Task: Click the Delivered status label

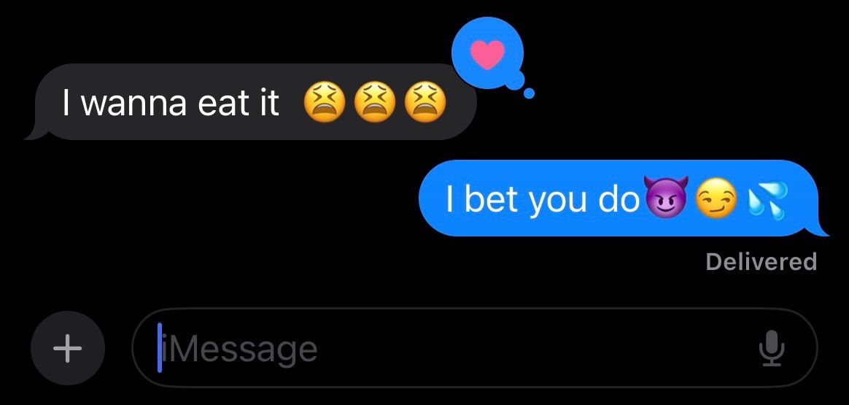Action: point(761,262)
